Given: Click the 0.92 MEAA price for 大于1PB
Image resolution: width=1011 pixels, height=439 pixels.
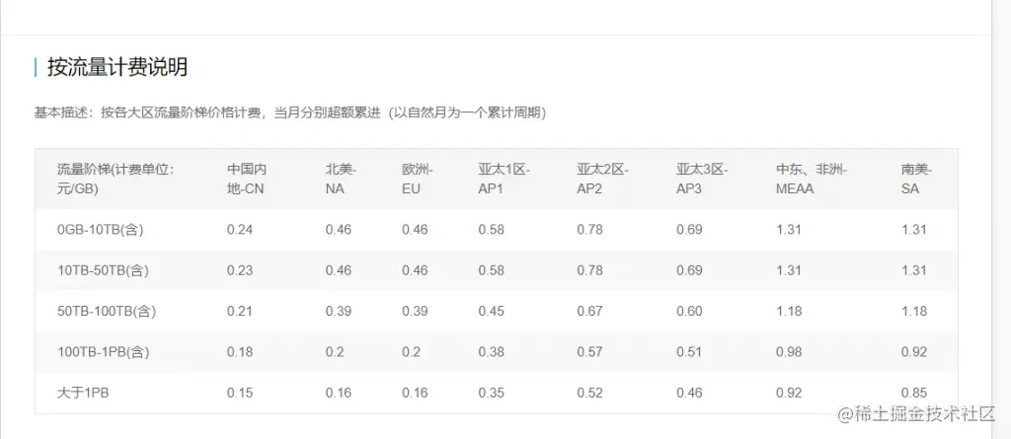Looking at the screenshot, I should point(789,393).
